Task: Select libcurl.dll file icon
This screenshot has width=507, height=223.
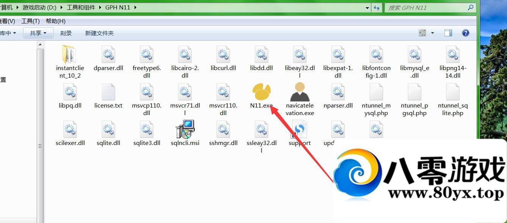Action: pos(223,55)
